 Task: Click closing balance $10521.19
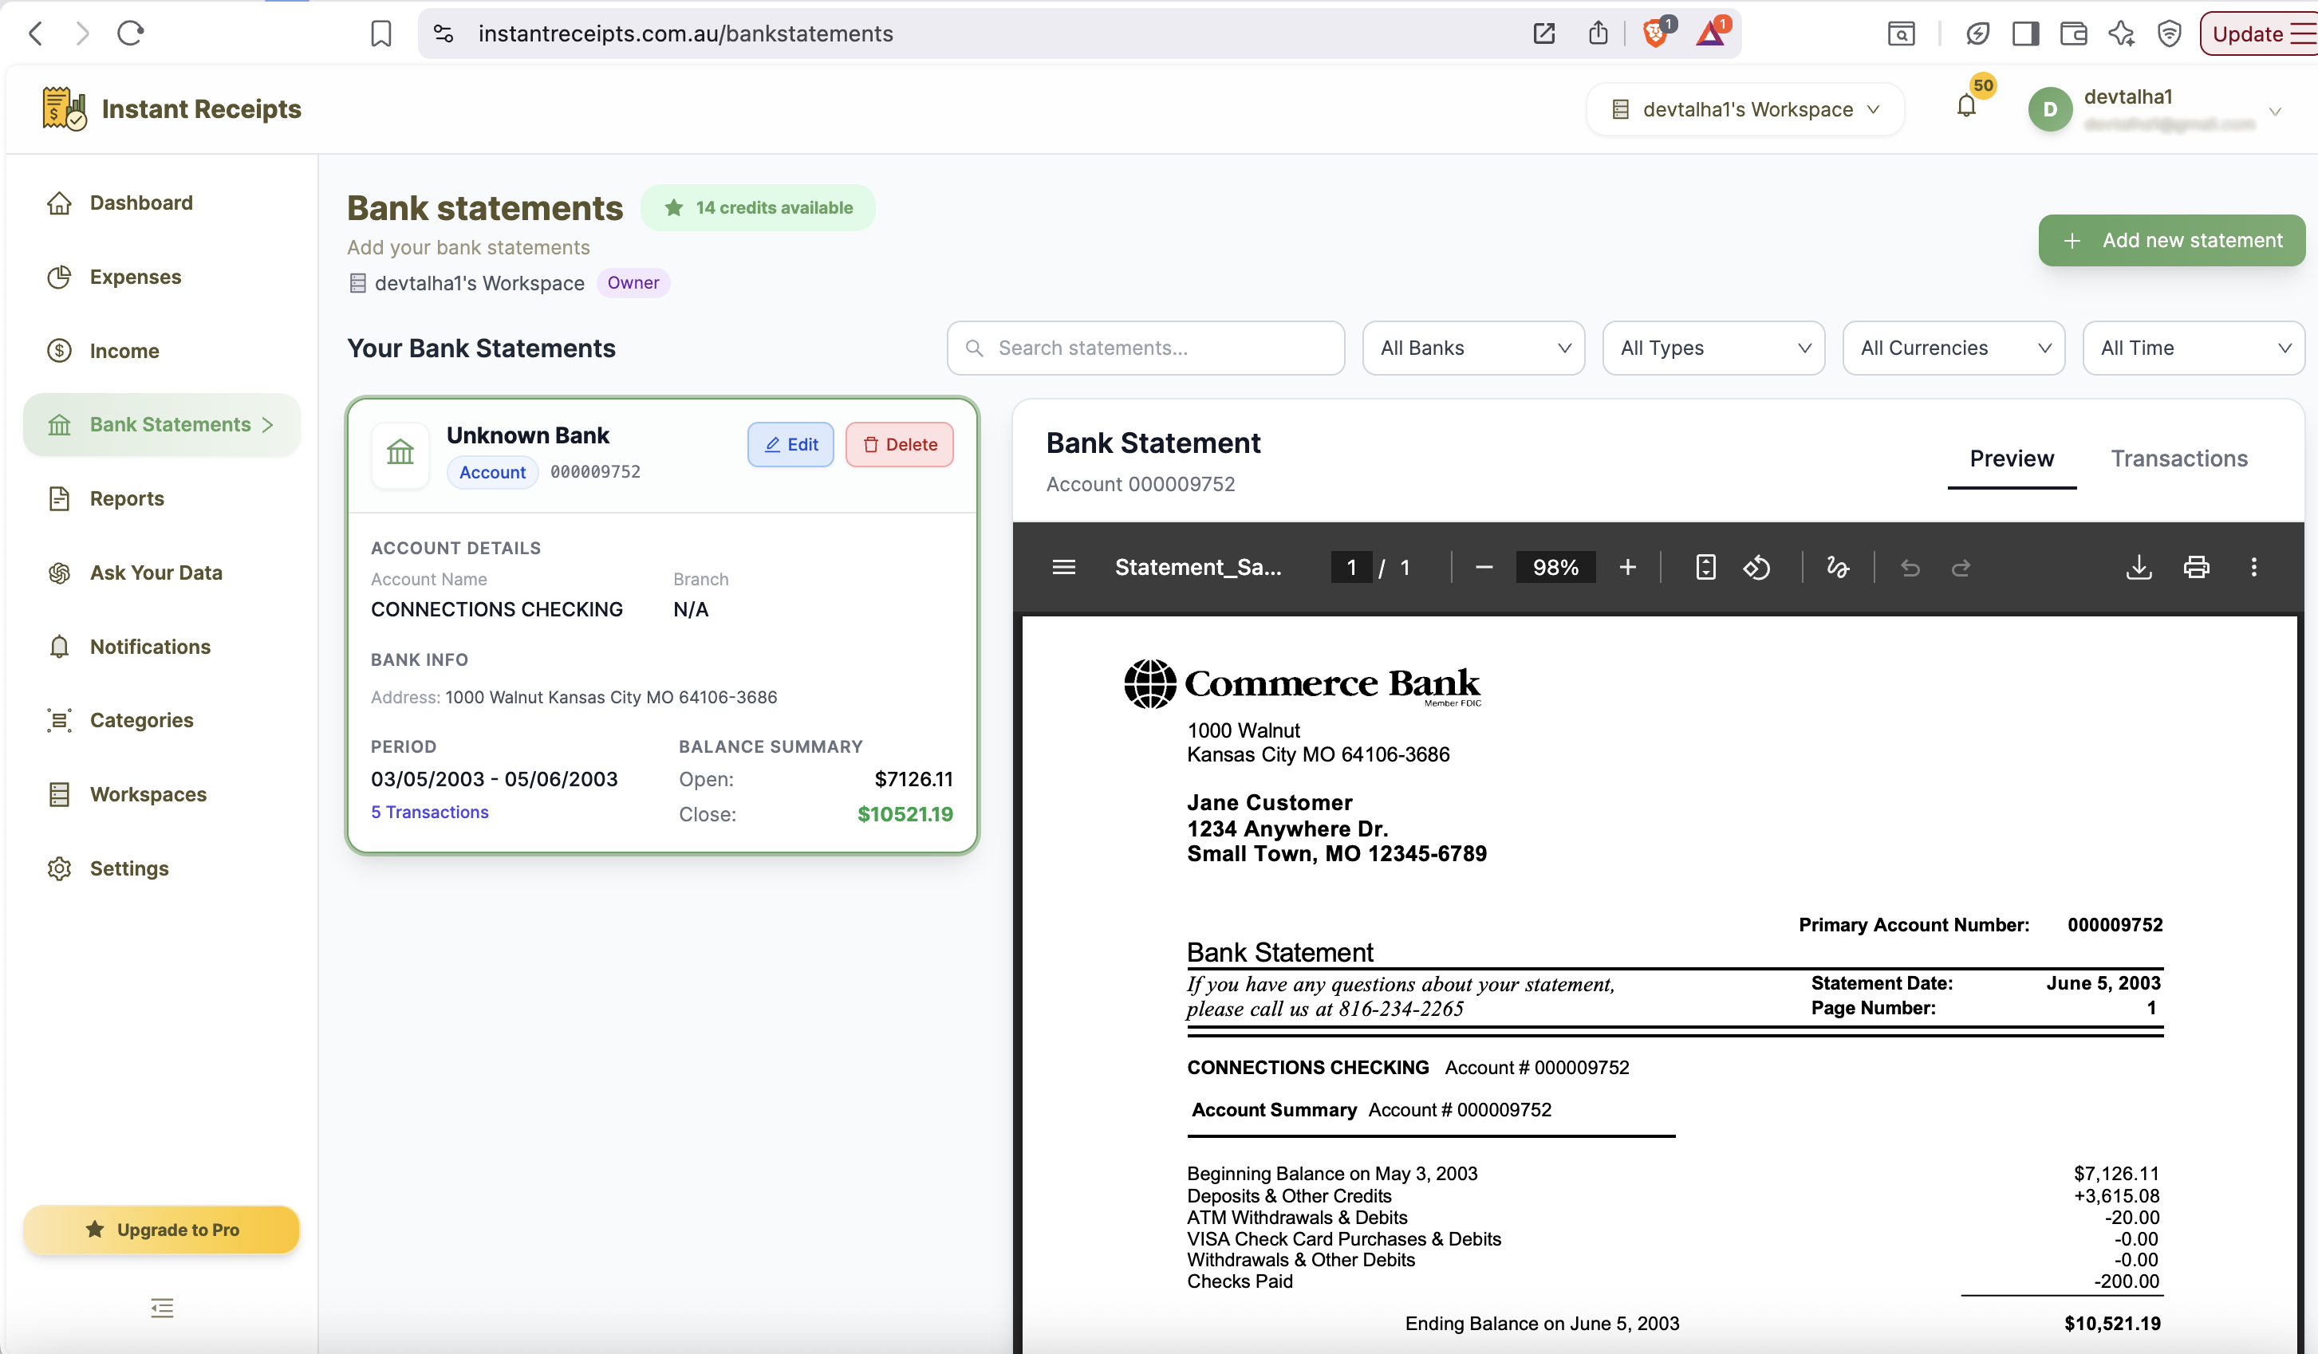(x=905, y=814)
